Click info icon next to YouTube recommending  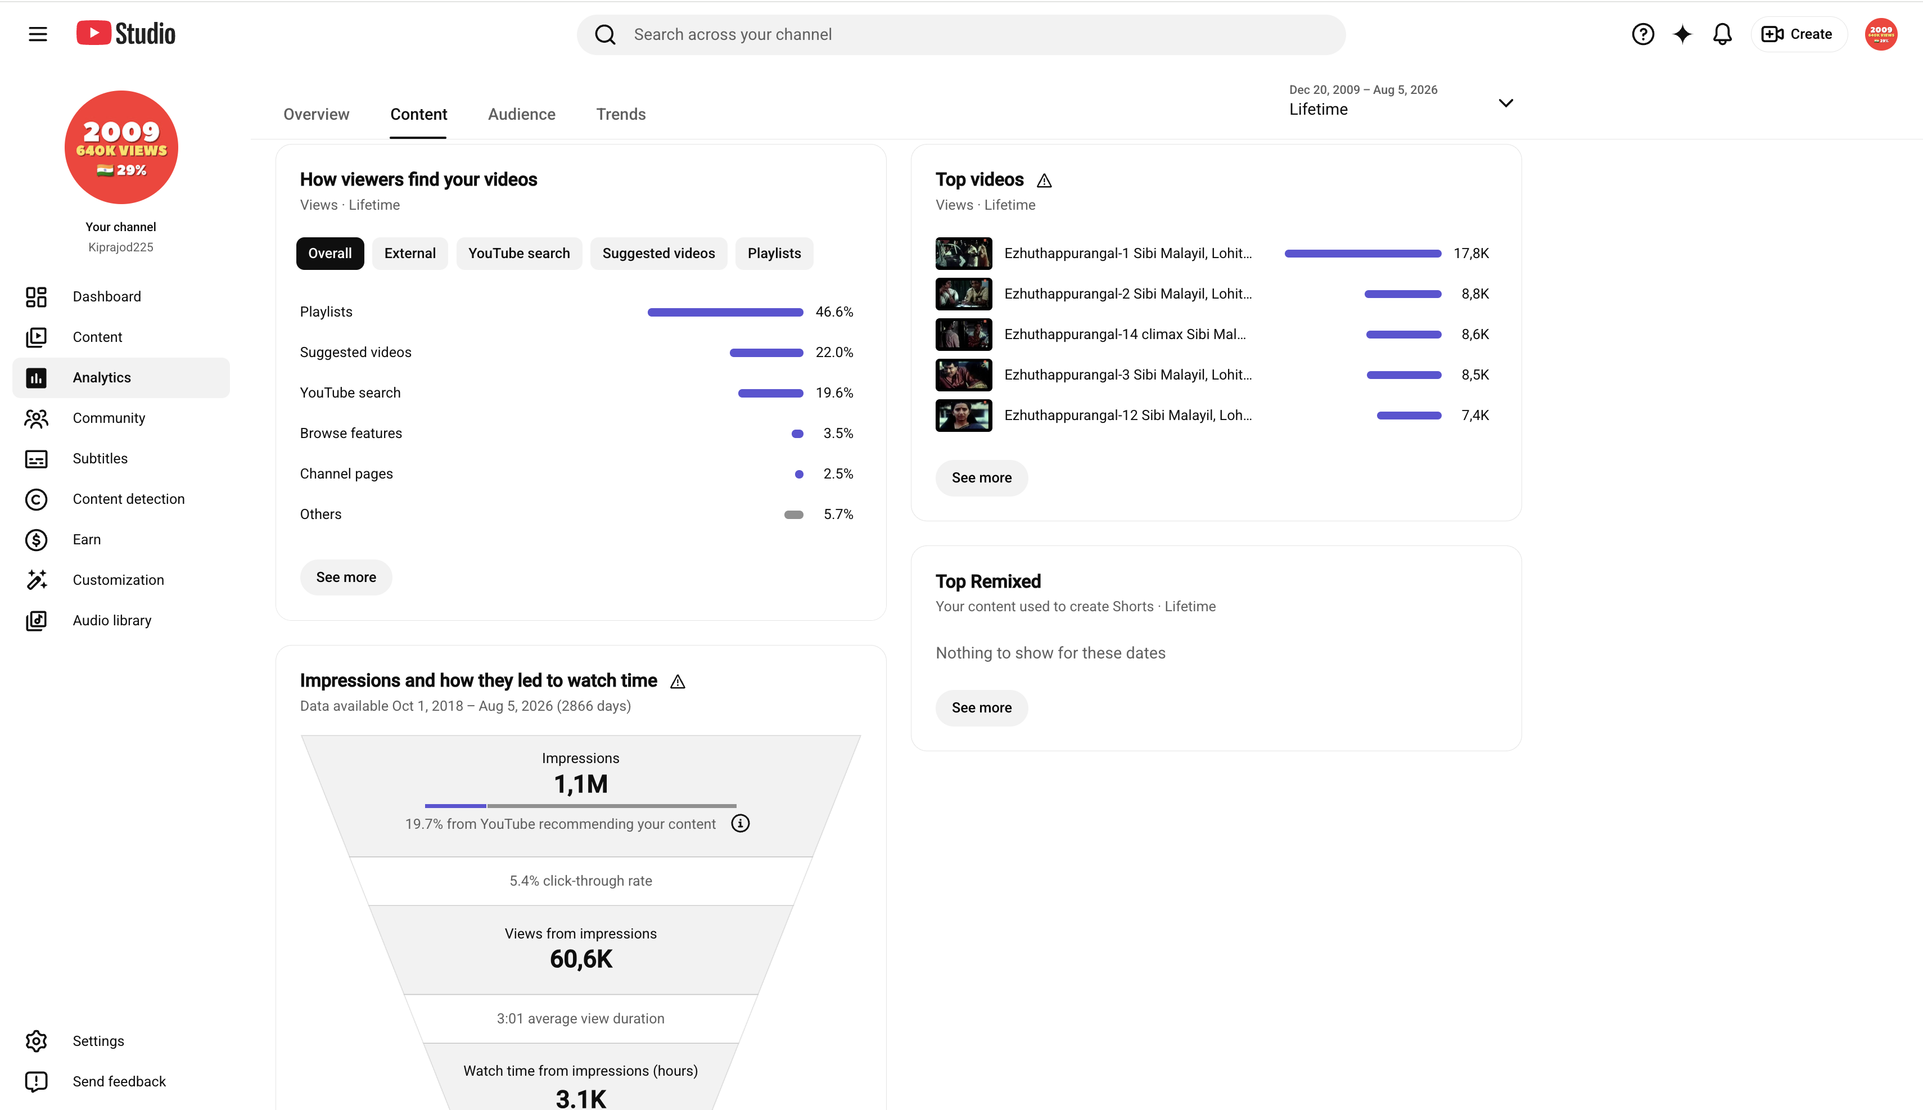(740, 823)
